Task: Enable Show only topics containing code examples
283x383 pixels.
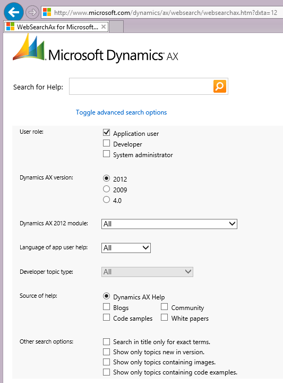Action: [106, 372]
